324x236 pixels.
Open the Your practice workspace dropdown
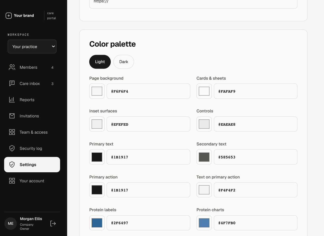(32, 46)
